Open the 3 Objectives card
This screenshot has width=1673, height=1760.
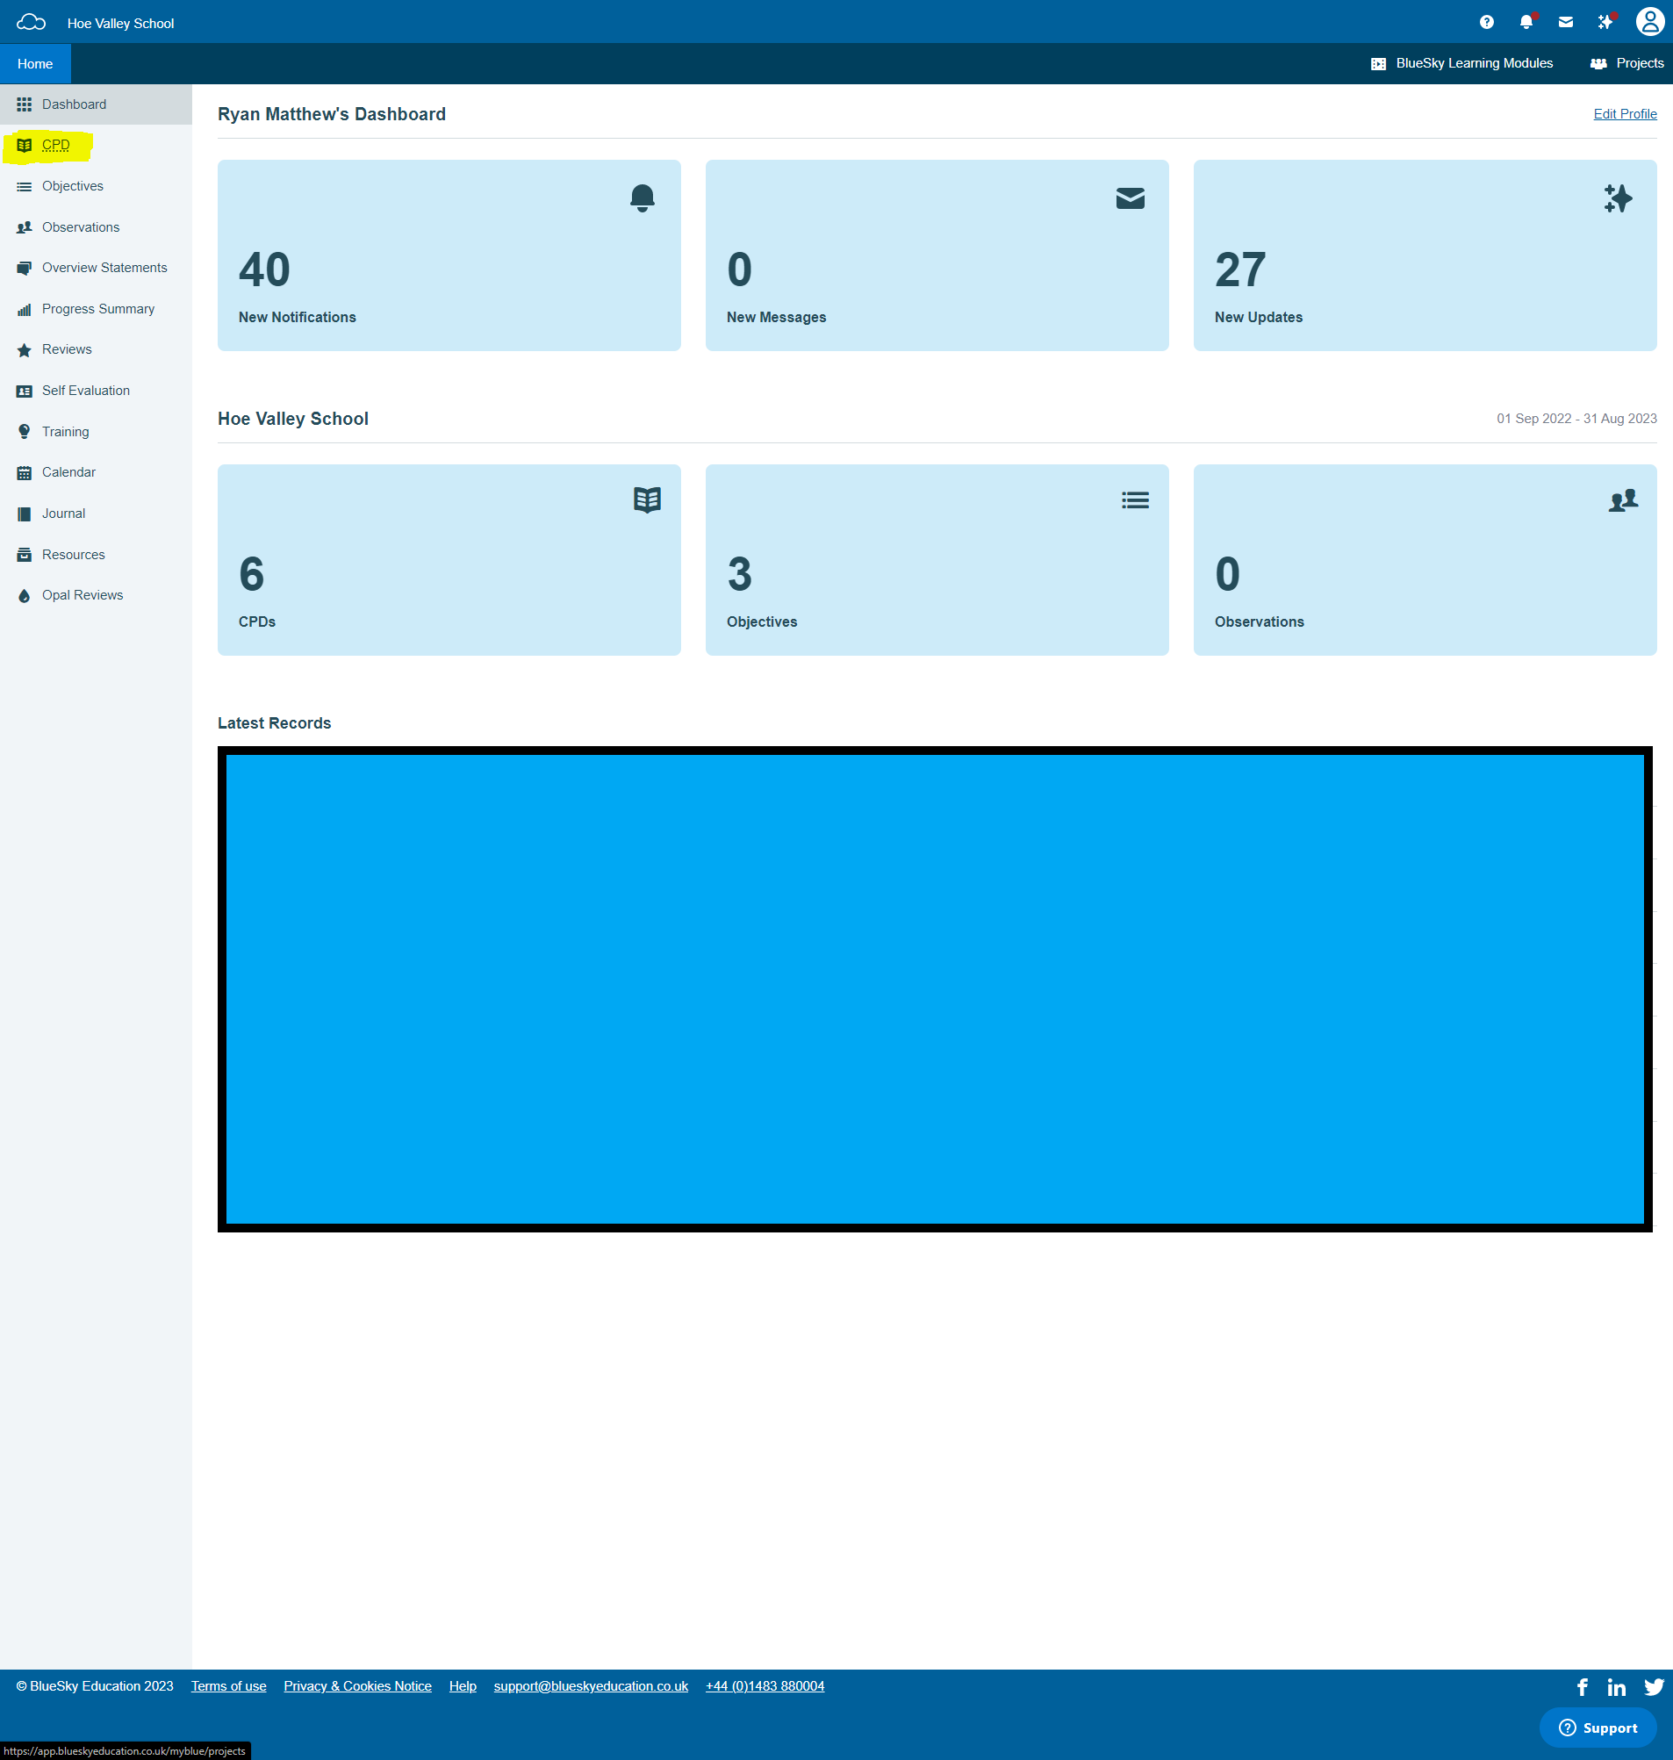tap(937, 560)
